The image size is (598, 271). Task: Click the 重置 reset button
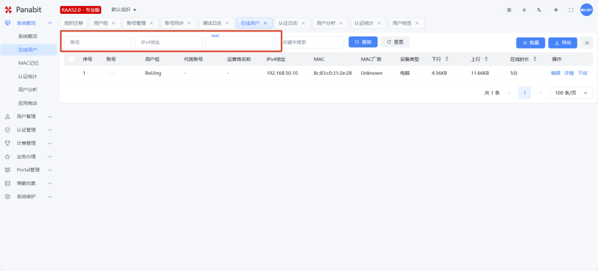pyautogui.click(x=395, y=42)
